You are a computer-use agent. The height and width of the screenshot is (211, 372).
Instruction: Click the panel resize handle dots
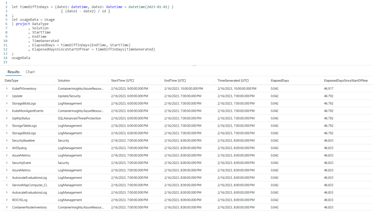[195, 66]
